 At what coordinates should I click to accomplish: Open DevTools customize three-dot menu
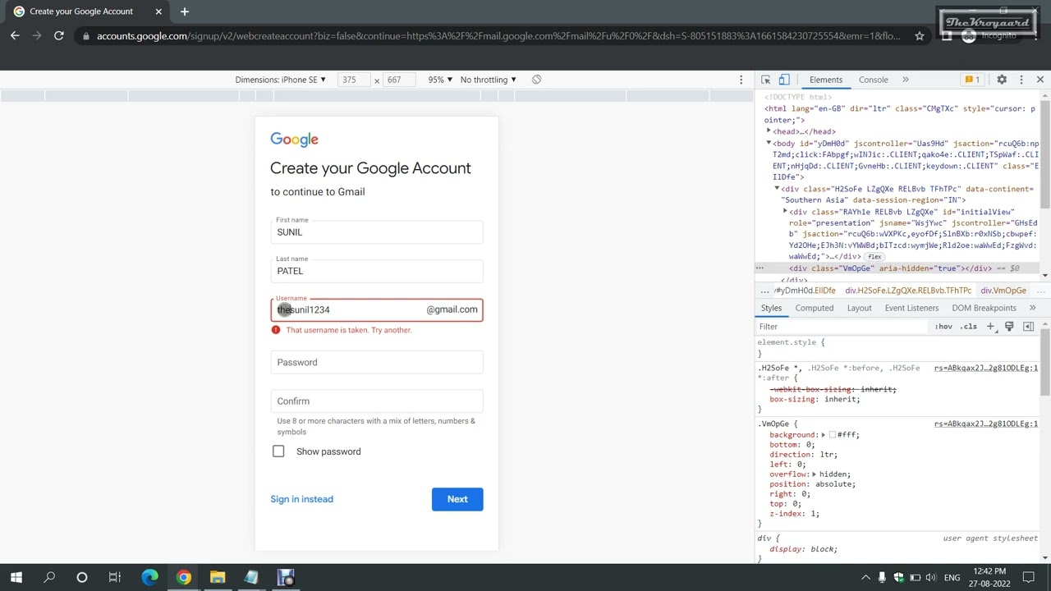click(x=1021, y=80)
